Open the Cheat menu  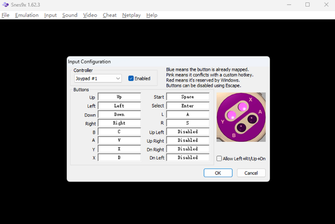tap(110, 15)
